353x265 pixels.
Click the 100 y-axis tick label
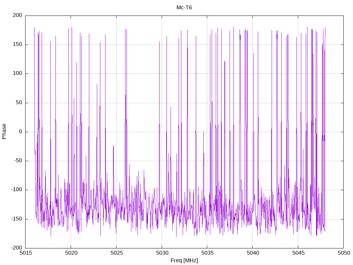pos(18,73)
